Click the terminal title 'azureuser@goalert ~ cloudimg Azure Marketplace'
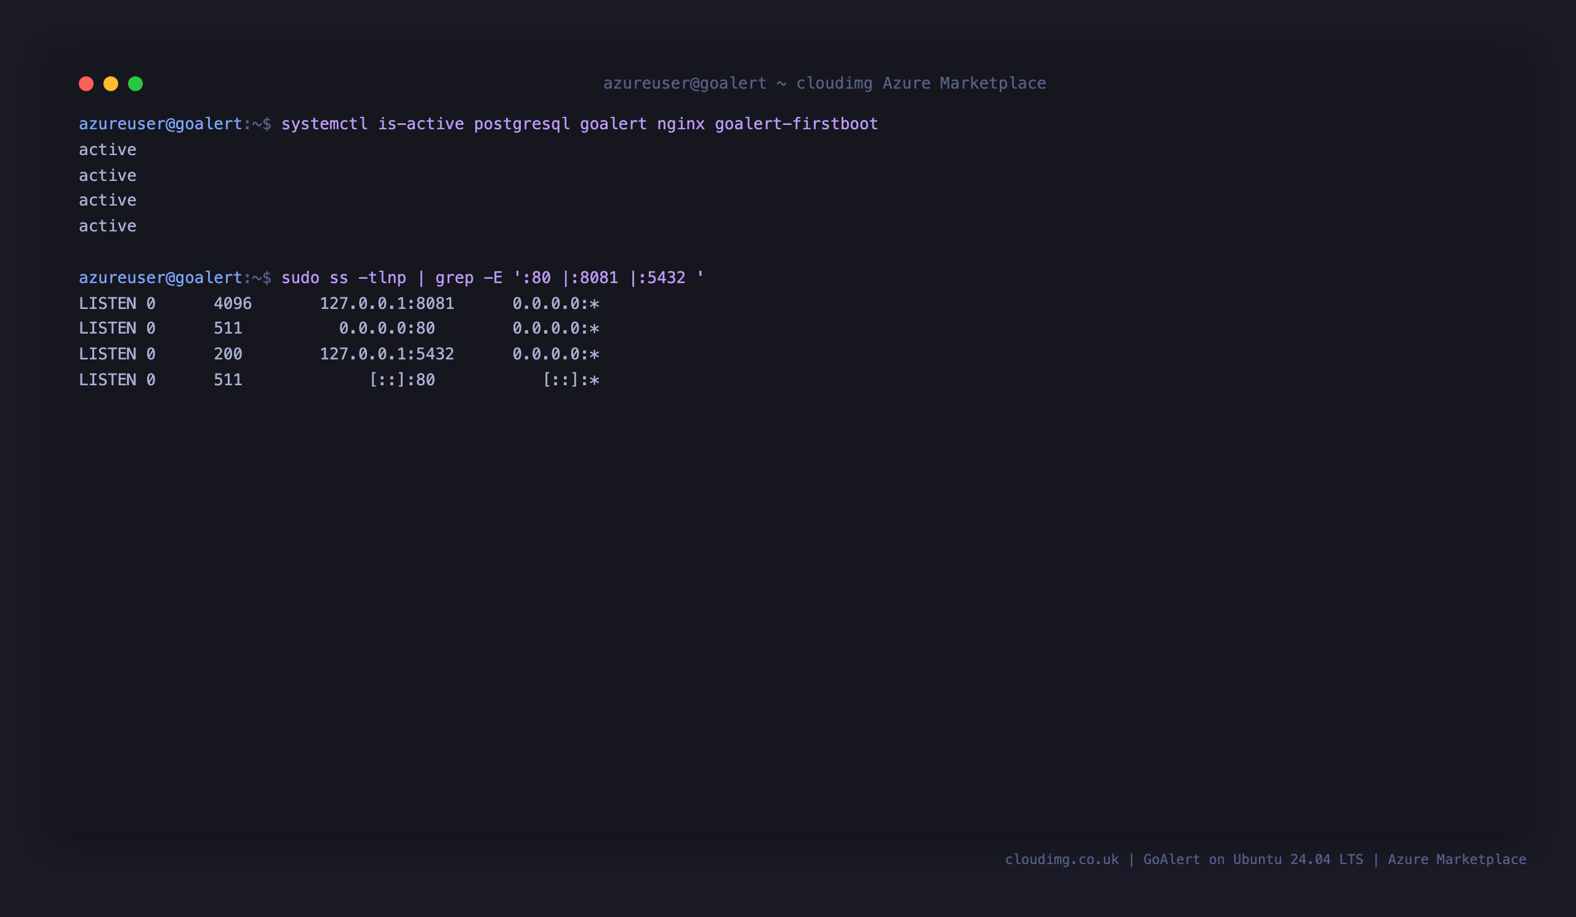This screenshot has height=917, width=1576. tap(824, 83)
